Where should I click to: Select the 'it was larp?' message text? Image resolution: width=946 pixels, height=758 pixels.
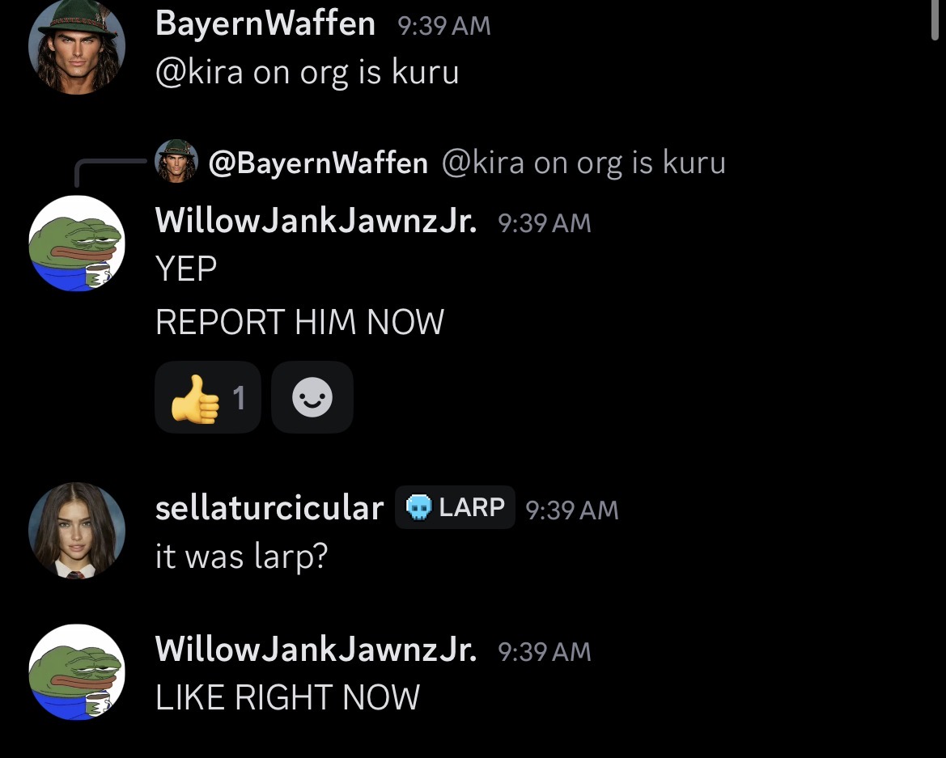[x=241, y=556]
